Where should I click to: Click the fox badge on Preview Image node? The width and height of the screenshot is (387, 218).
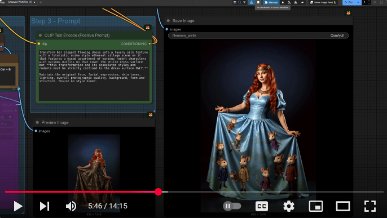click(151, 114)
